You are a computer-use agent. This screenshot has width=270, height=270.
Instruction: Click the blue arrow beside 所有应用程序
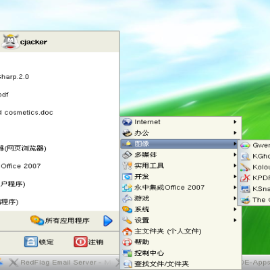pyautogui.click(x=108, y=221)
